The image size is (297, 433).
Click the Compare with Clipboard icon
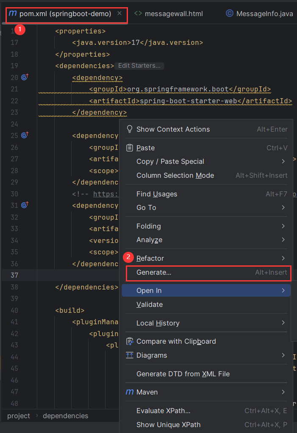pyautogui.click(x=130, y=342)
